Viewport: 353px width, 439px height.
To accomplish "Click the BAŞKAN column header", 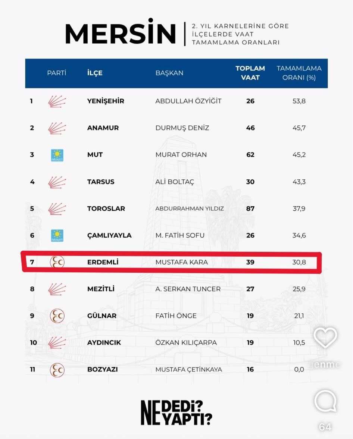I will (x=169, y=73).
